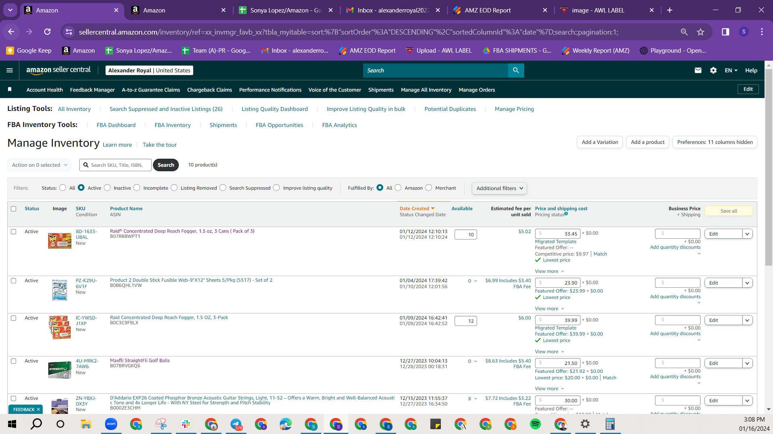Image resolution: width=773 pixels, height=434 pixels.
Task: Expand View more for Maxfli Golf Balls row
Action: (550, 389)
